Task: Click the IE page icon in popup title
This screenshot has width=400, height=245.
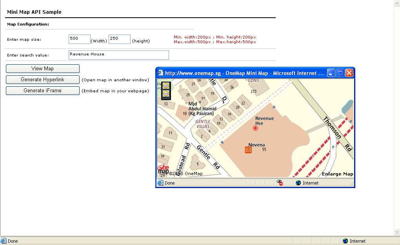Action: click(x=160, y=73)
